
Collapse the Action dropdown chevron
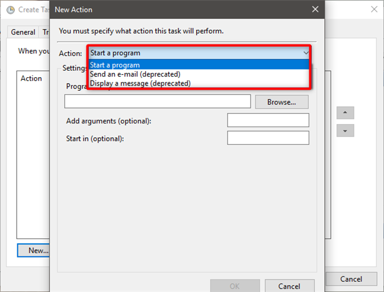click(x=306, y=53)
